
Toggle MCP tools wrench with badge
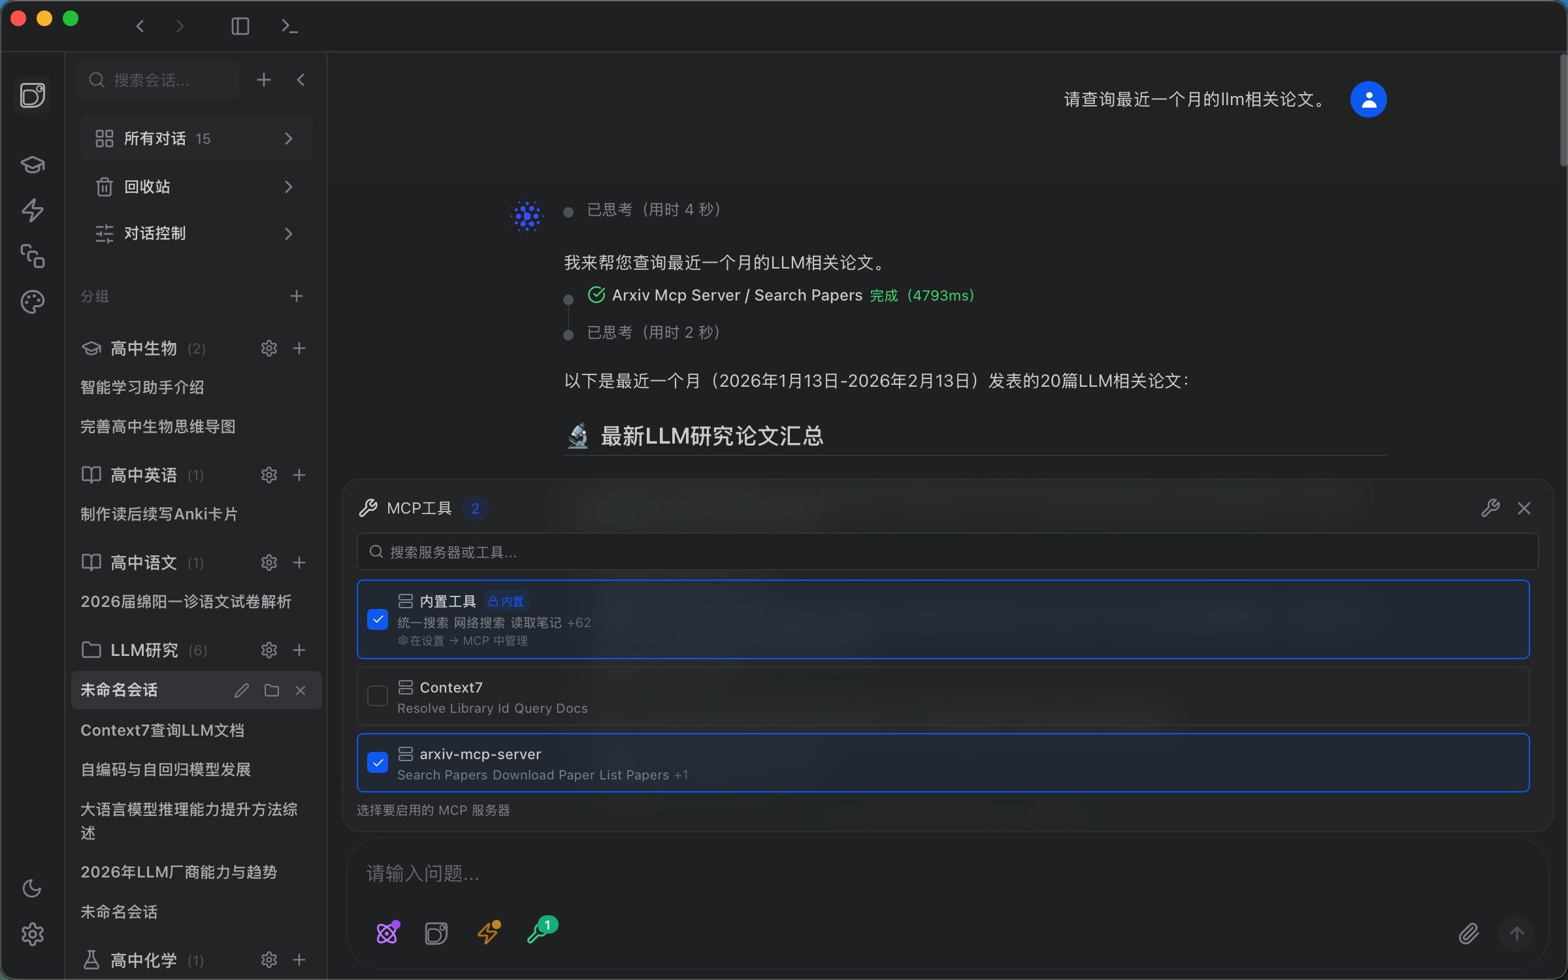click(x=542, y=930)
